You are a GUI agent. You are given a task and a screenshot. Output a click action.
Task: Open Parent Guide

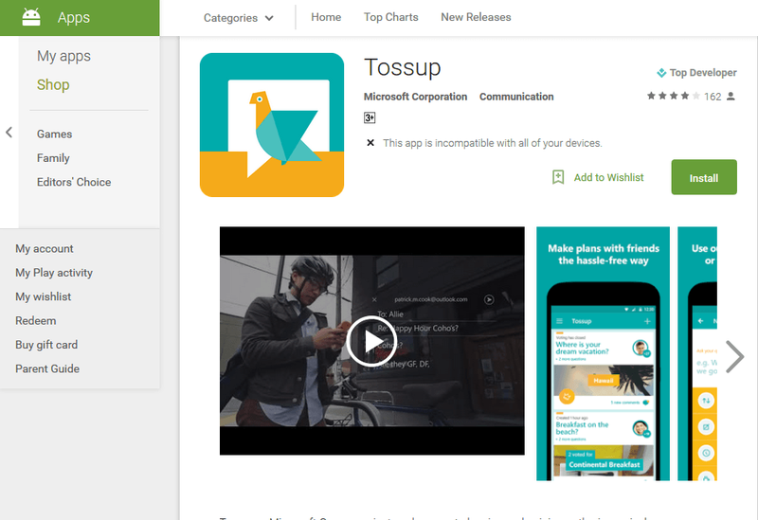(x=47, y=368)
